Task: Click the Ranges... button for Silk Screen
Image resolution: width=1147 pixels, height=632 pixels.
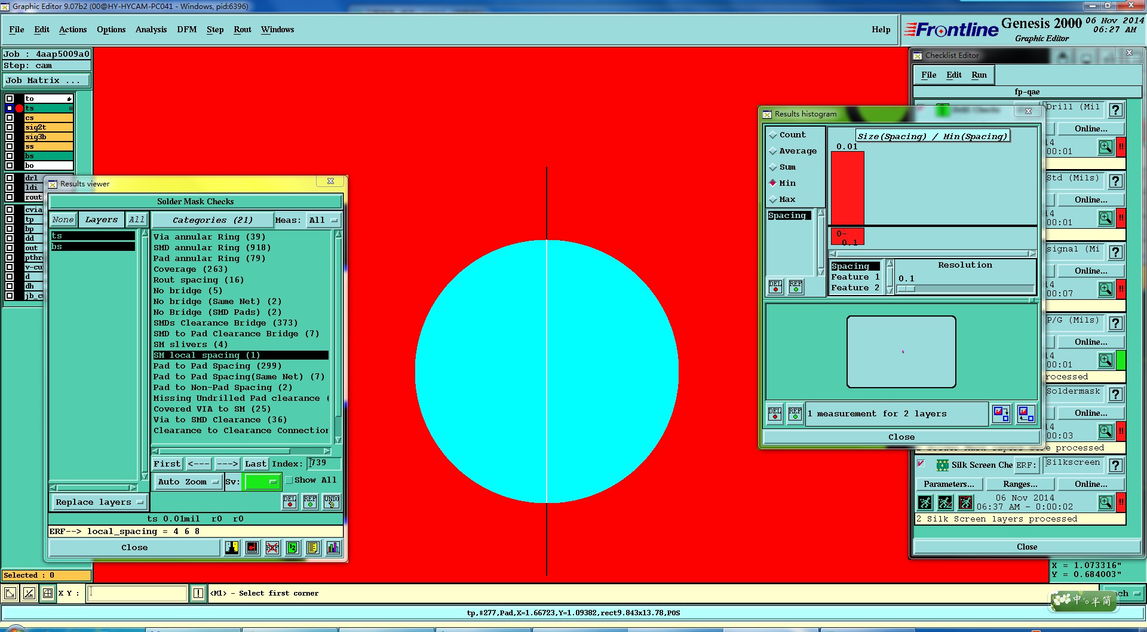Action: point(1020,484)
